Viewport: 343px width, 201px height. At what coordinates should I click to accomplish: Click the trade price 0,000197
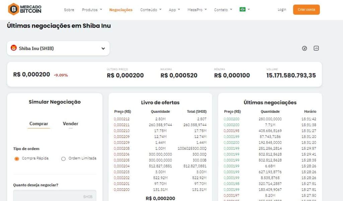231,196
